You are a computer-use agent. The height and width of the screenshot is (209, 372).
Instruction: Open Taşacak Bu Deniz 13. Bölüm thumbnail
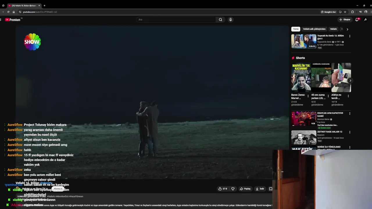click(304, 41)
